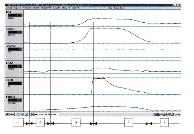Viewport: 194px width, 134px height.
Task: Click the show desktop quick launch icon
Action: [19, 114]
